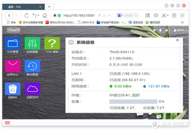
Task: Open a new browser tab
Action: [x=49, y=7]
